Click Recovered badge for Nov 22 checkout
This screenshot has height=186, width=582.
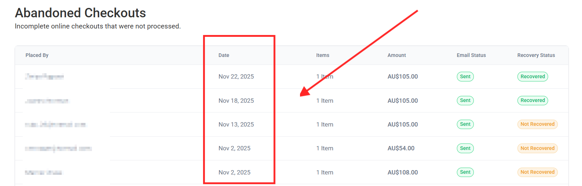[x=532, y=76]
